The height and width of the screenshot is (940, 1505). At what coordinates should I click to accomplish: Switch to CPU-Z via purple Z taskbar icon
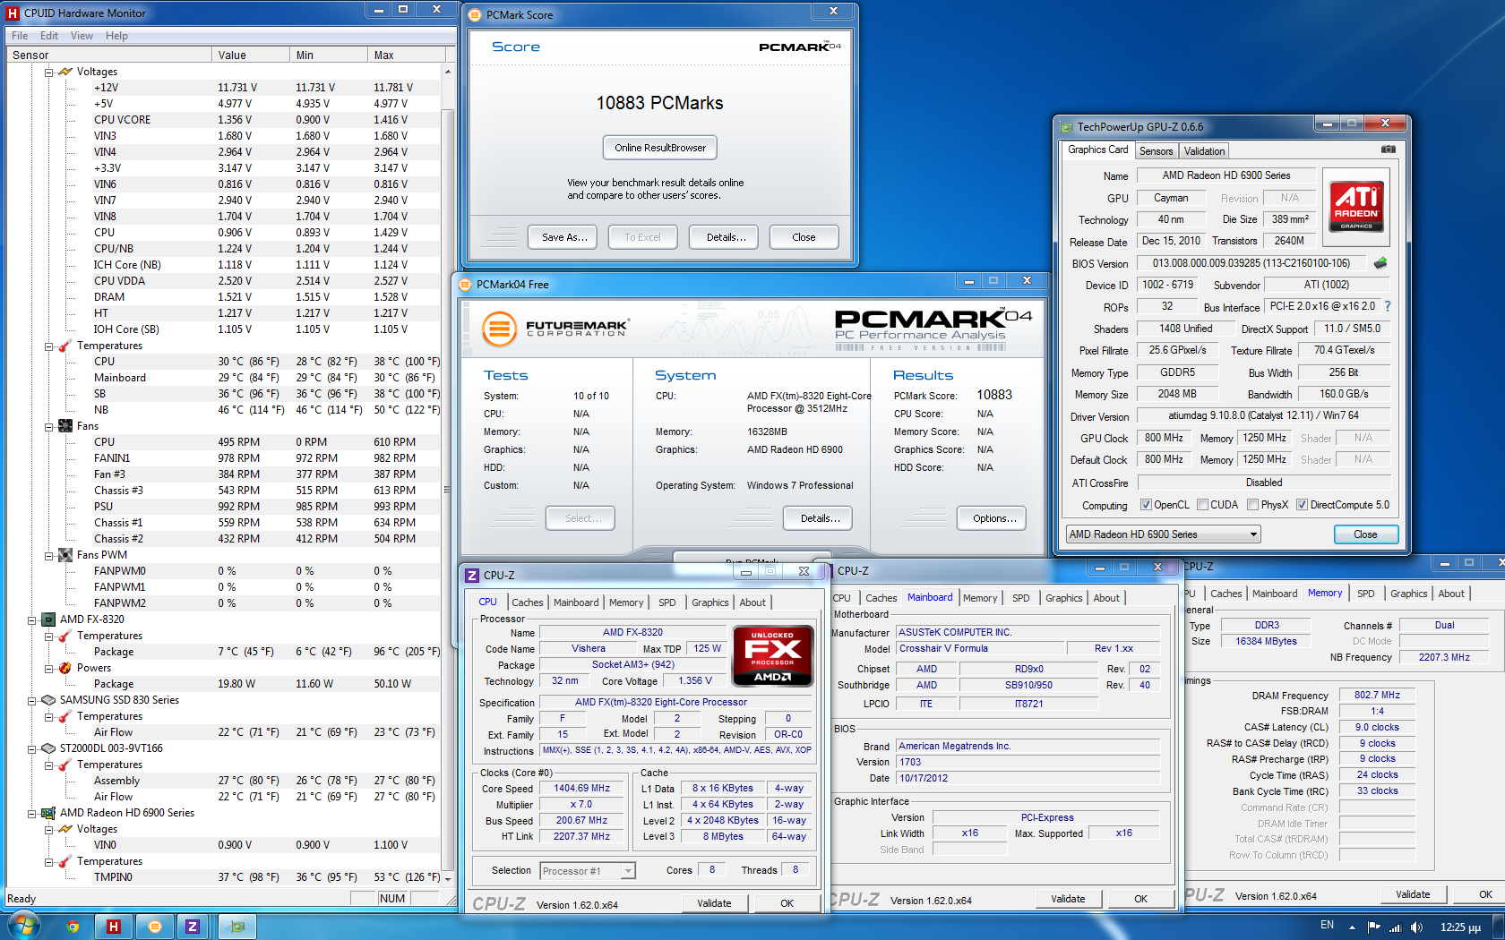[193, 927]
